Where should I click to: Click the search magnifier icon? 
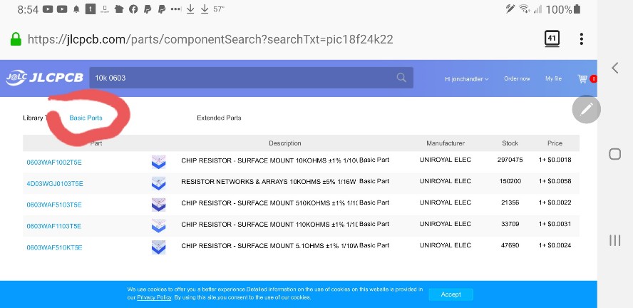coord(401,78)
